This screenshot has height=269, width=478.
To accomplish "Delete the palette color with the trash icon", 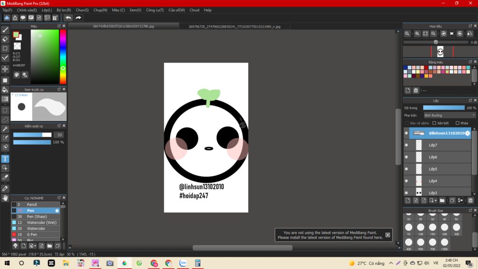I will point(416,90).
